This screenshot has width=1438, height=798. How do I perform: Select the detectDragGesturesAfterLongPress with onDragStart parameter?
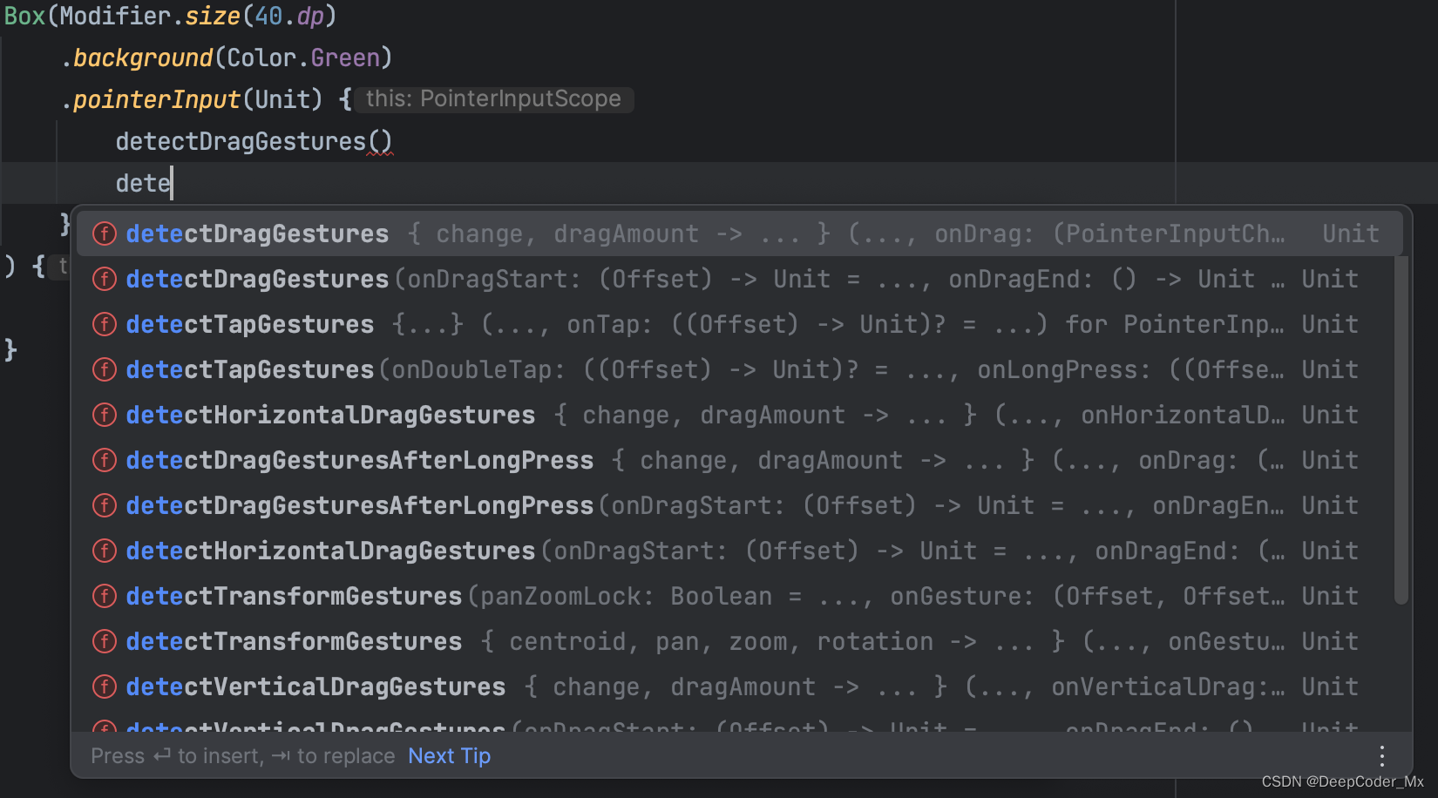coord(359,505)
